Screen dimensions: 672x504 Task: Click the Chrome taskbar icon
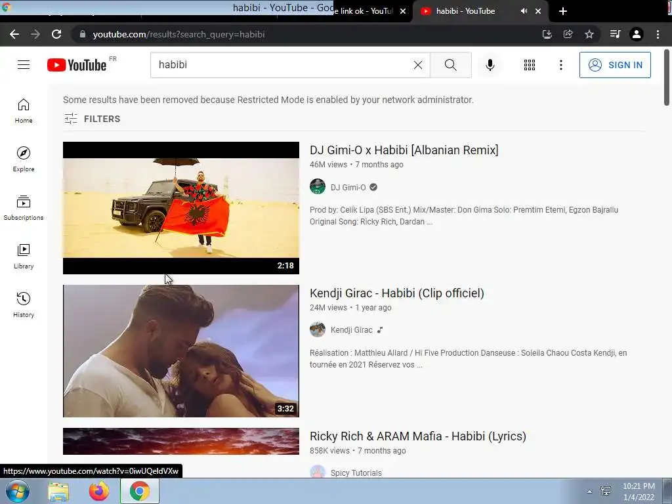coord(140,491)
